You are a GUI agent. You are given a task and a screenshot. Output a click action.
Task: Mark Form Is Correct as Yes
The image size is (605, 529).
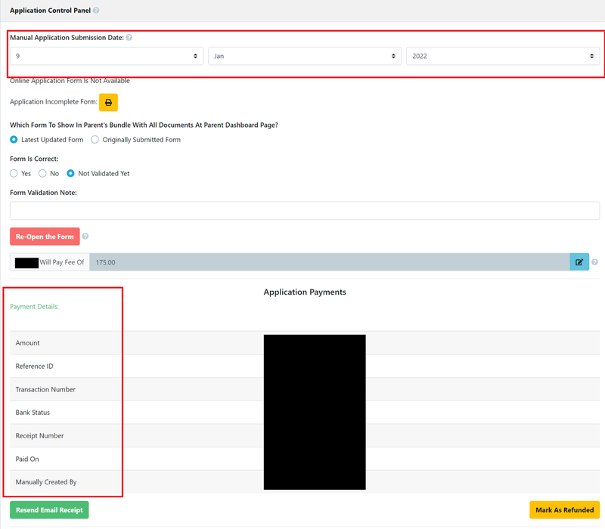[14, 173]
